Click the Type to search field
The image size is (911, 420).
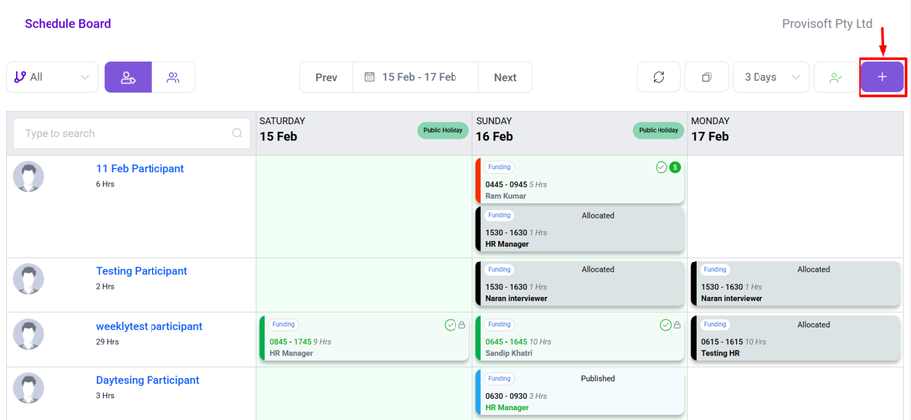point(124,133)
